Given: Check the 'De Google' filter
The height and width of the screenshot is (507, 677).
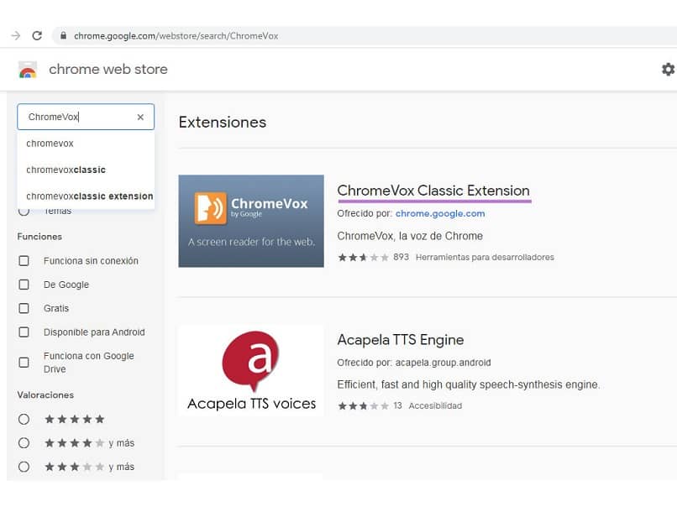Looking at the screenshot, I should point(24,285).
